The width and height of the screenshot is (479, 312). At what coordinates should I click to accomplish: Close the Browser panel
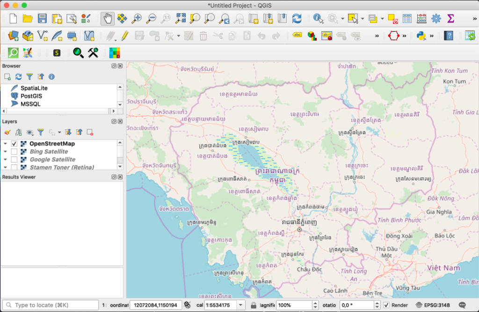(120, 66)
